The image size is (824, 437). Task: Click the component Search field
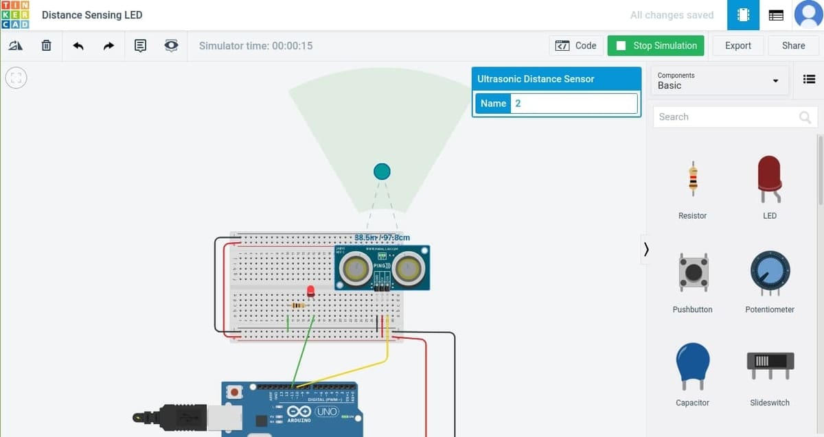(x=728, y=117)
